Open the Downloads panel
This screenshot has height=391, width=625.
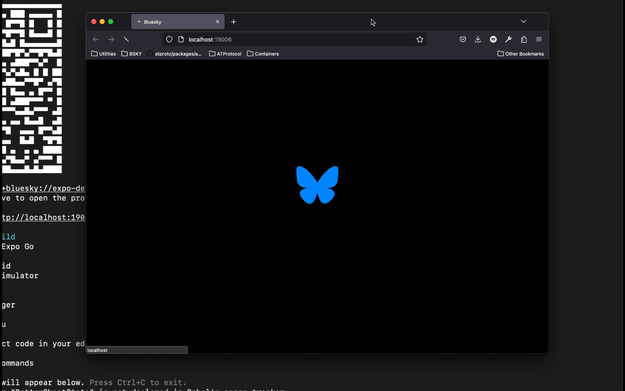478,39
